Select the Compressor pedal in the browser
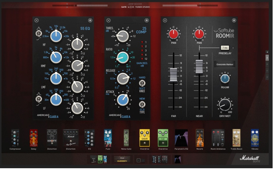Screen dimensions: 275x170 pos(15,138)
